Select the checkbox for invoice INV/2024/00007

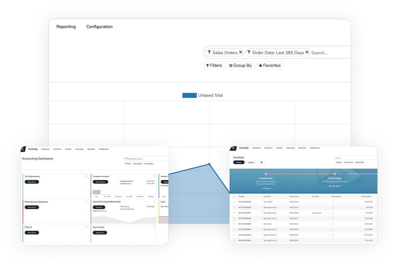tap(234, 213)
